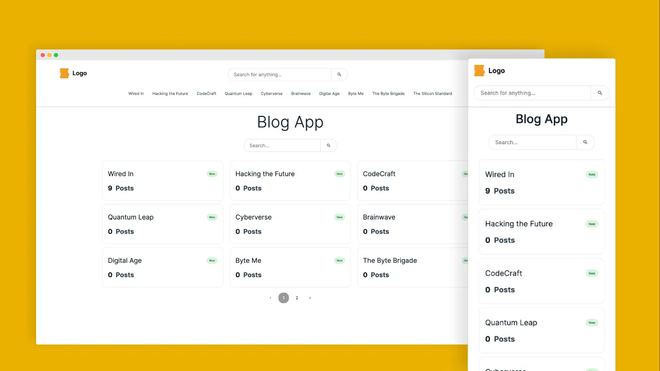660x371 pixels.
Task: Click Logo text in desktop header
Action: point(79,74)
